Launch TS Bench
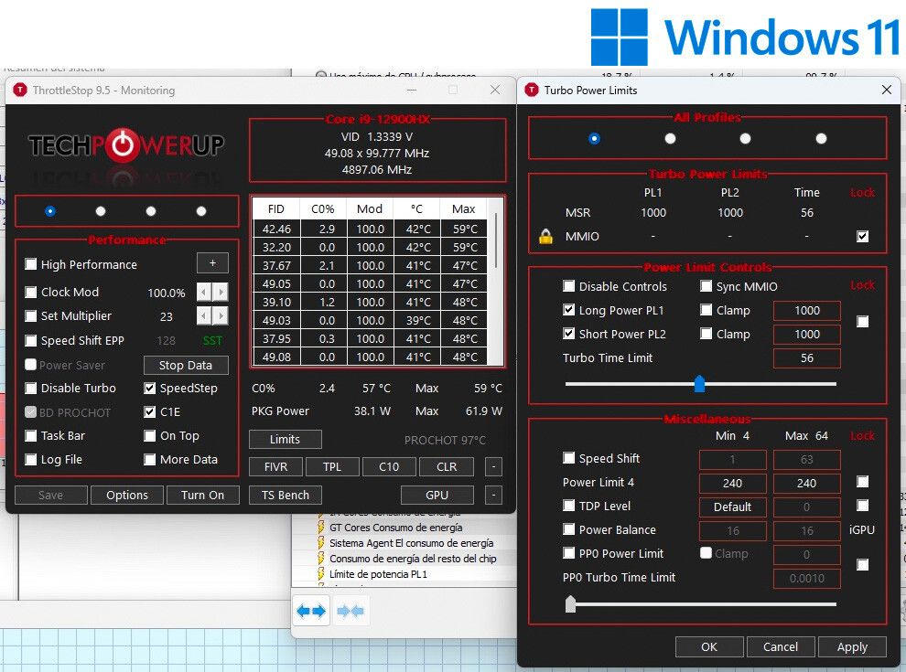 point(286,496)
